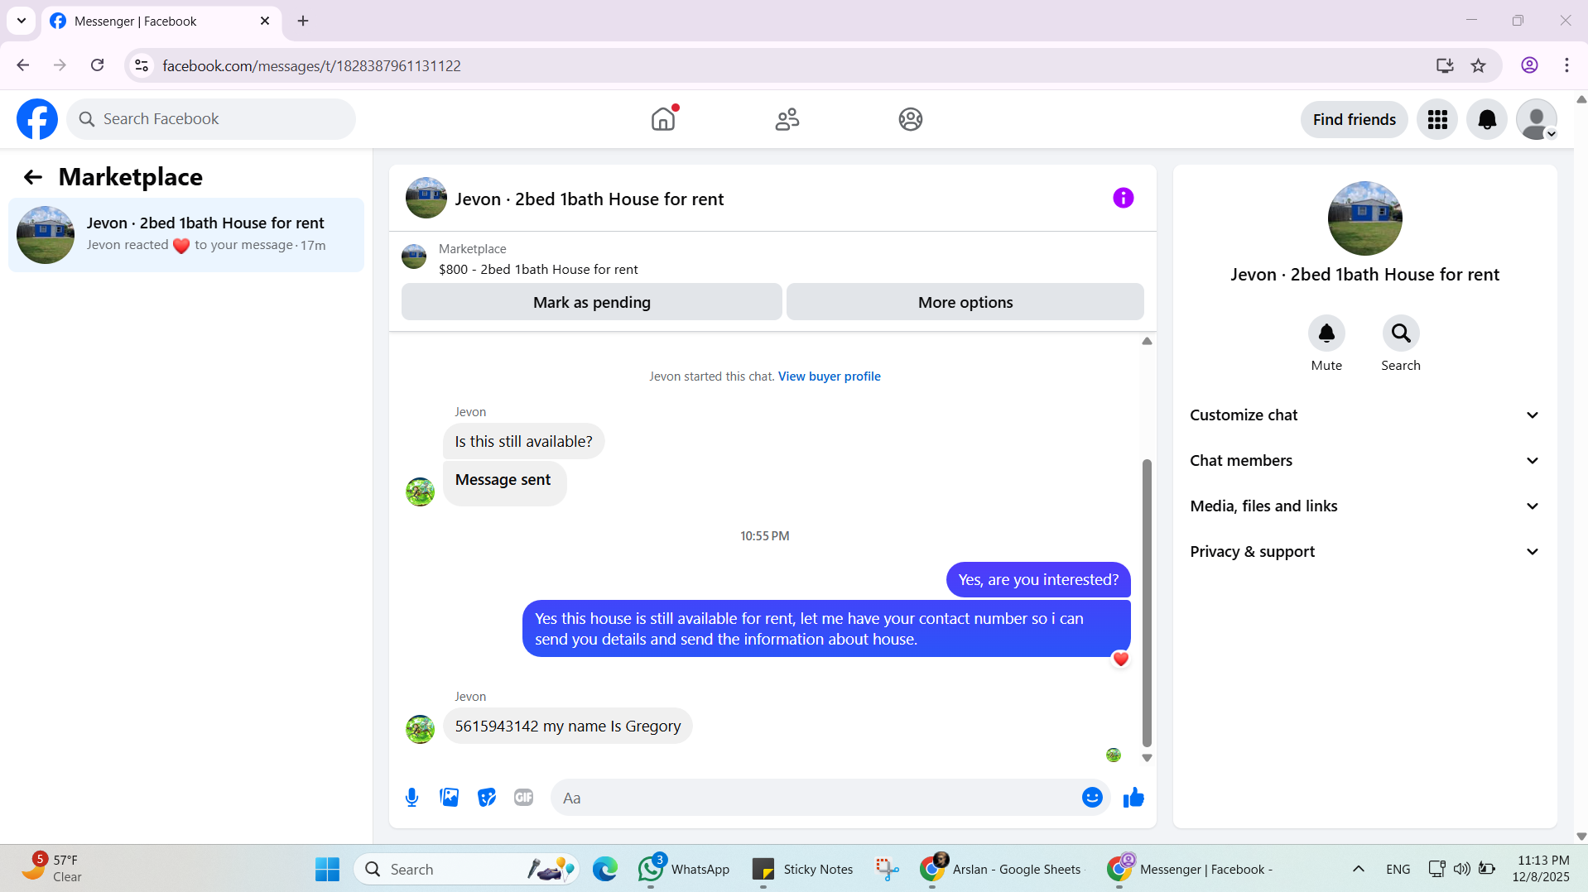Viewport: 1588px width, 892px height.
Task: Click the large house photo in info panel
Action: coord(1364,218)
